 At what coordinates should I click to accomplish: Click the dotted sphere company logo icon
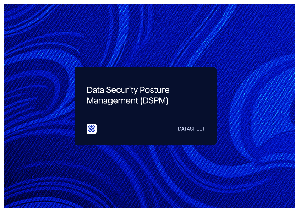click(92, 129)
